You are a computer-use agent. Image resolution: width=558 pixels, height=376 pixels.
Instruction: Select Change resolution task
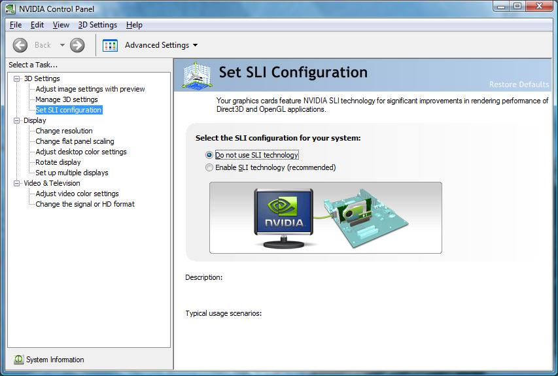64,131
